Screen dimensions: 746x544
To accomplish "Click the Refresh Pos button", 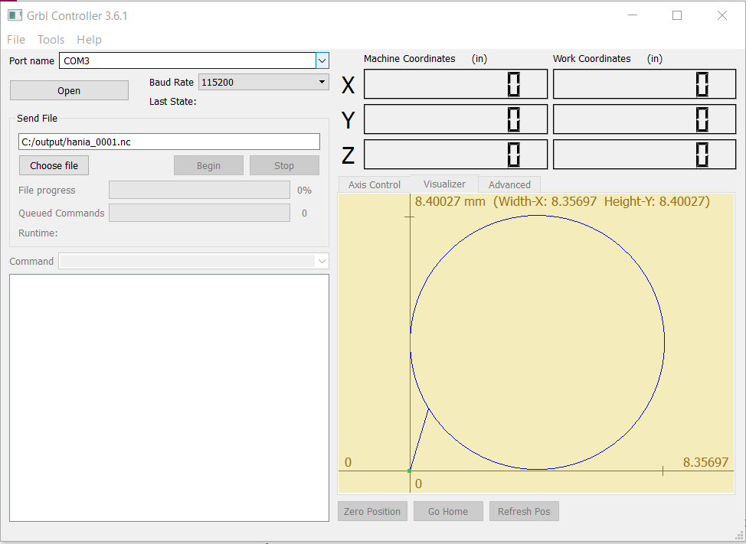I will (x=524, y=511).
